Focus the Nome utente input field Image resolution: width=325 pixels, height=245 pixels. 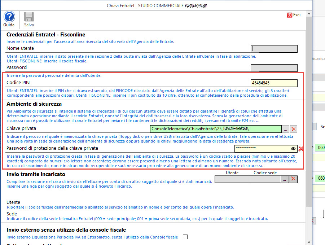(274, 49)
